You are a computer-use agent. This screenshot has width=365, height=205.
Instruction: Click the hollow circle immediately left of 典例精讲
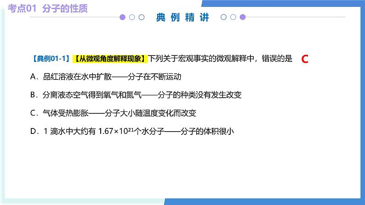point(142,17)
